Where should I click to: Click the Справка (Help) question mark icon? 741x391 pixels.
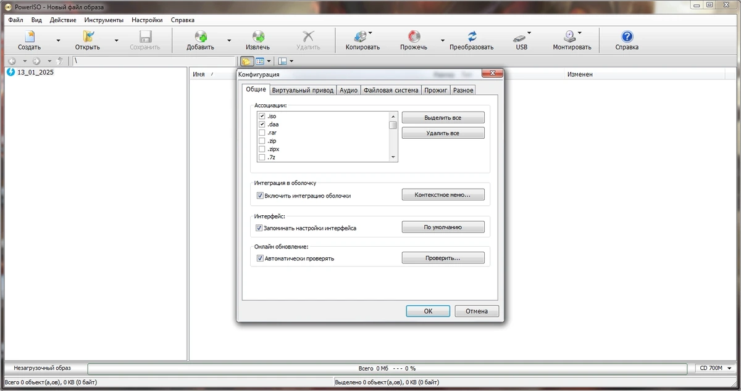627,37
